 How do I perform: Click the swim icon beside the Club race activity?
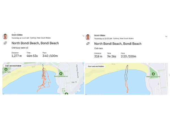pos(88,43)
